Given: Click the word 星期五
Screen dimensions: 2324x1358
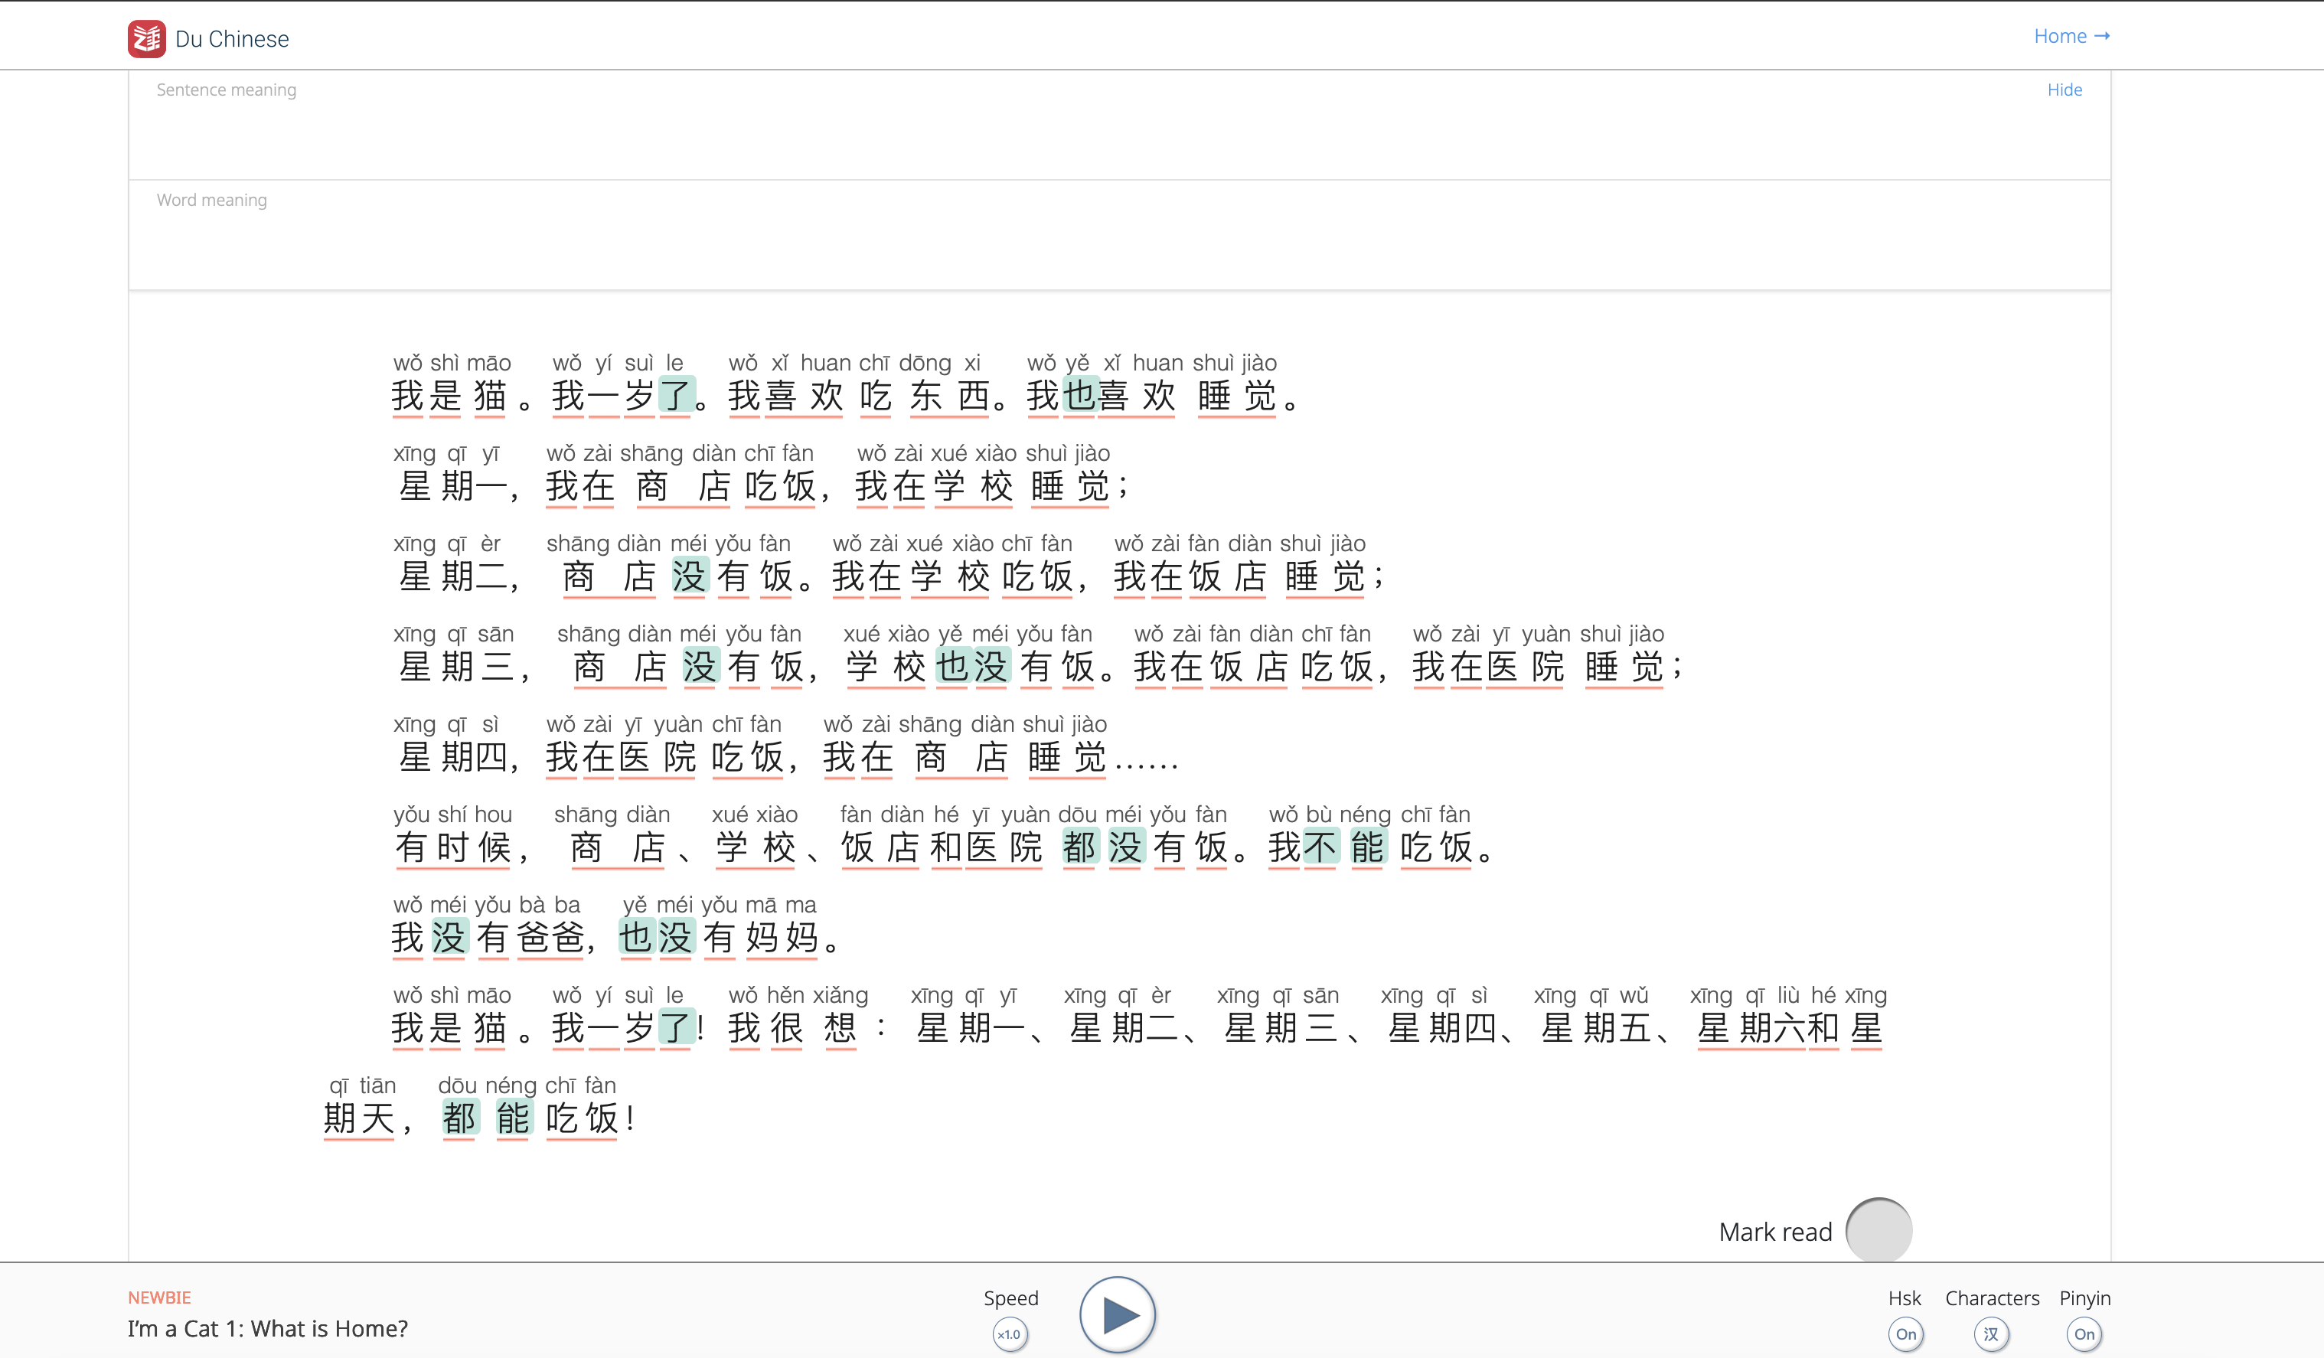Looking at the screenshot, I should point(1596,1029).
